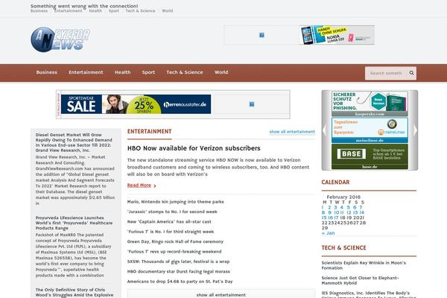Screen dimensions: 447x298
Task: Click the left arrow of the ad carousel
Action: (x=325, y=130)
